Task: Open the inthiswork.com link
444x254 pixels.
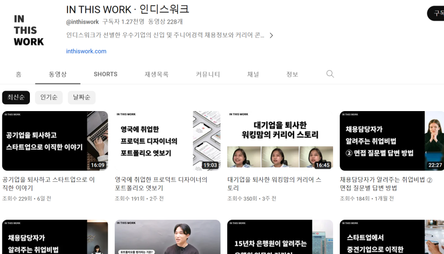Action: [x=86, y=51]
